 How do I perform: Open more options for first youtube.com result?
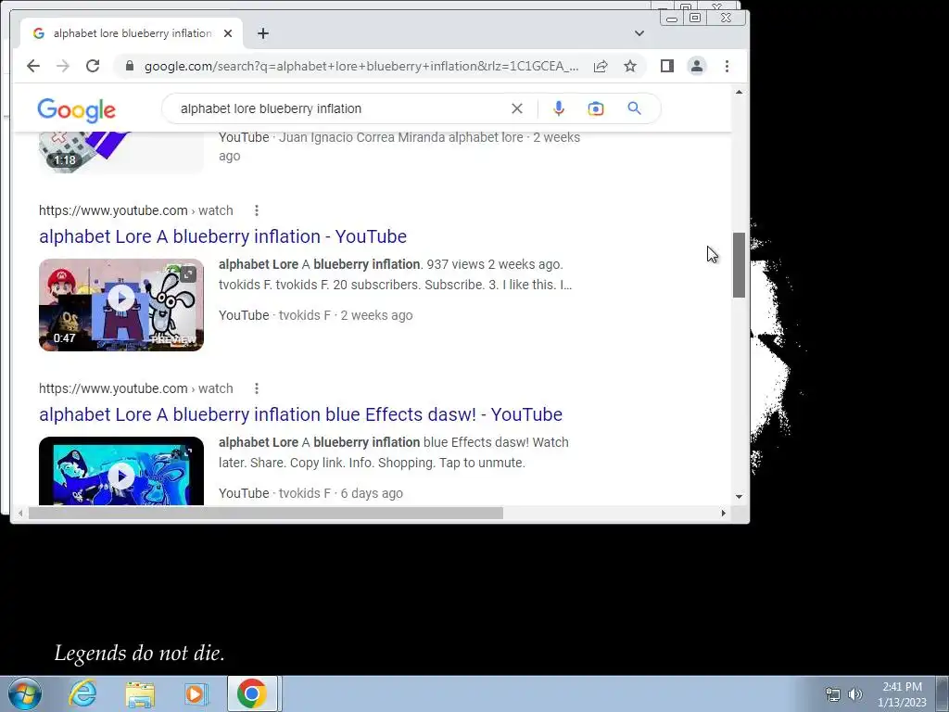point(257,210)
